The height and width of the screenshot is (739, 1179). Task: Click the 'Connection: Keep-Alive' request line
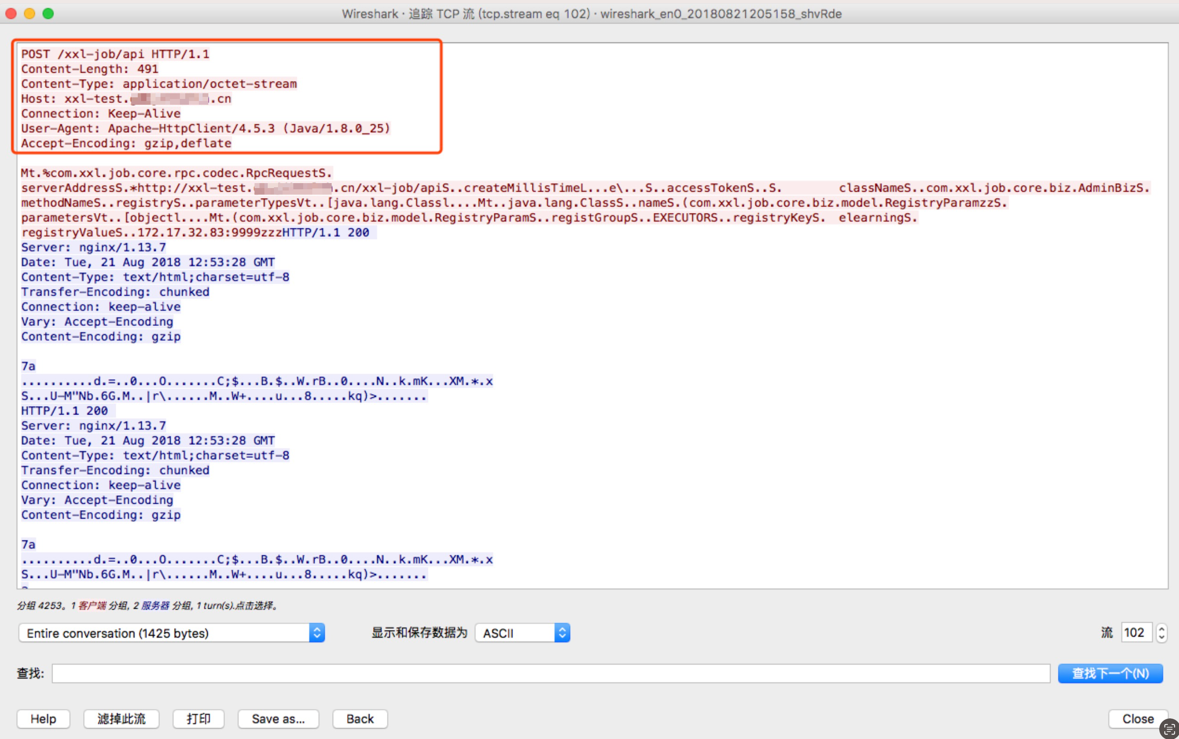[x=101, y=113]
